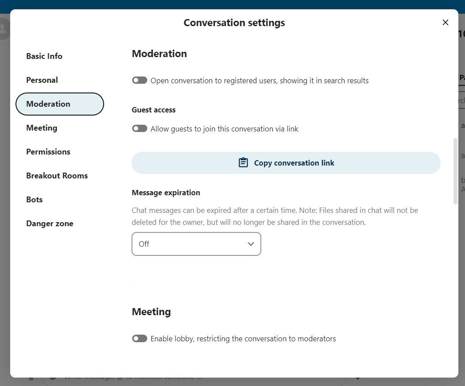Click the clipboard icon on the copy link button
Viewport: 465px width, 386px height.
tap(243, 163)
